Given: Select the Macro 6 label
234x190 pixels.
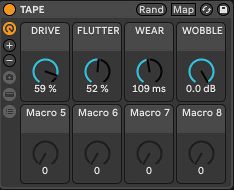Looking at the screenshot, I should [x=98, y=112].
